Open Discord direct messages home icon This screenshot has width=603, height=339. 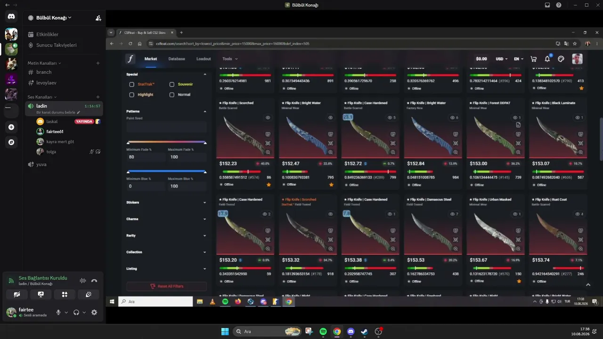tap(11, 16)
